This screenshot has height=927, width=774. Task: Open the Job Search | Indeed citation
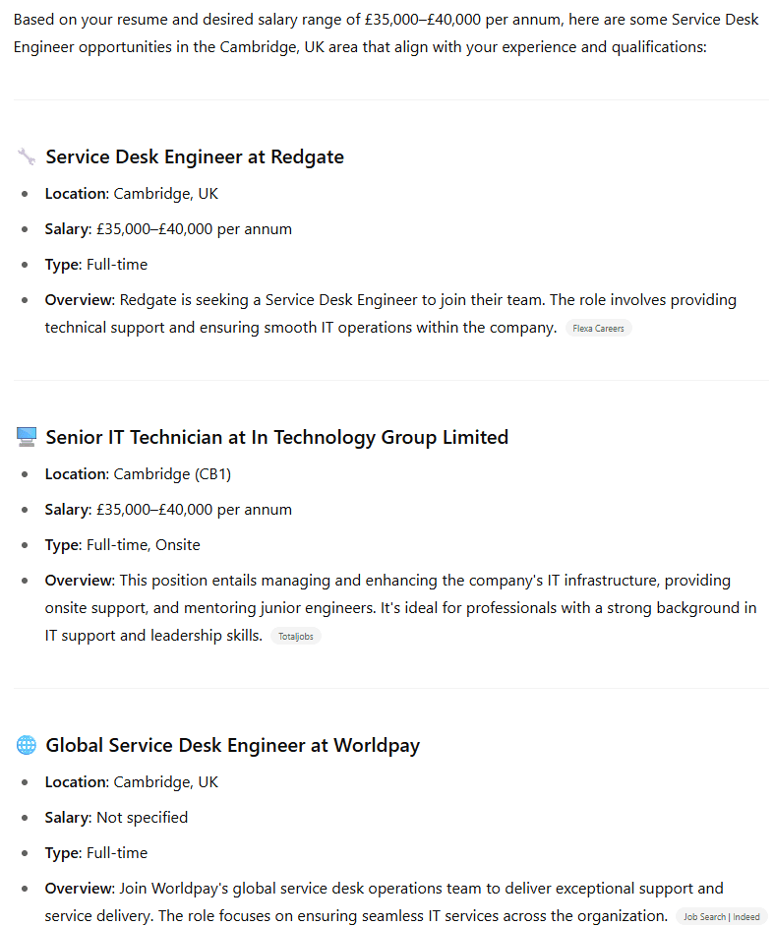[x=722, y=917]
